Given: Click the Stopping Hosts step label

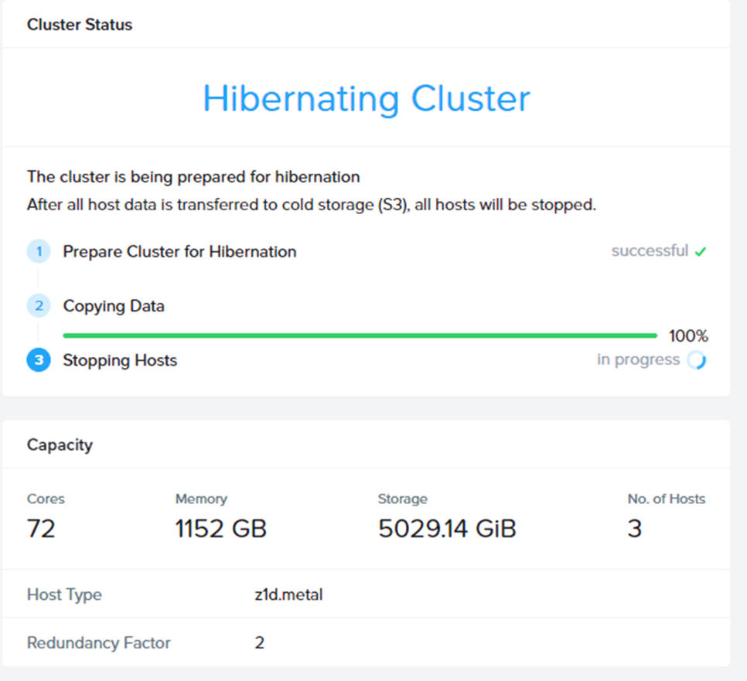Looking at the screenshot, I should coord(120,360).
